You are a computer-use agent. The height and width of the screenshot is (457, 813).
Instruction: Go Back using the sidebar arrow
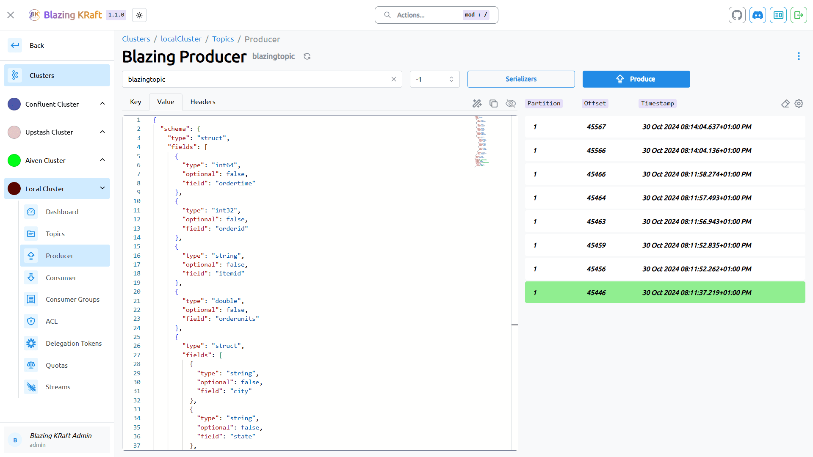tap(15, 45)
